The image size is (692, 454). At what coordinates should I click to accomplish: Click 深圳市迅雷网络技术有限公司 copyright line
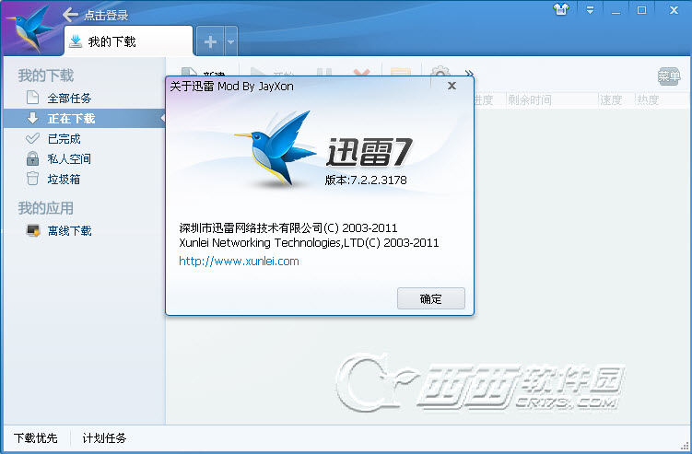[x=288, y=228]
